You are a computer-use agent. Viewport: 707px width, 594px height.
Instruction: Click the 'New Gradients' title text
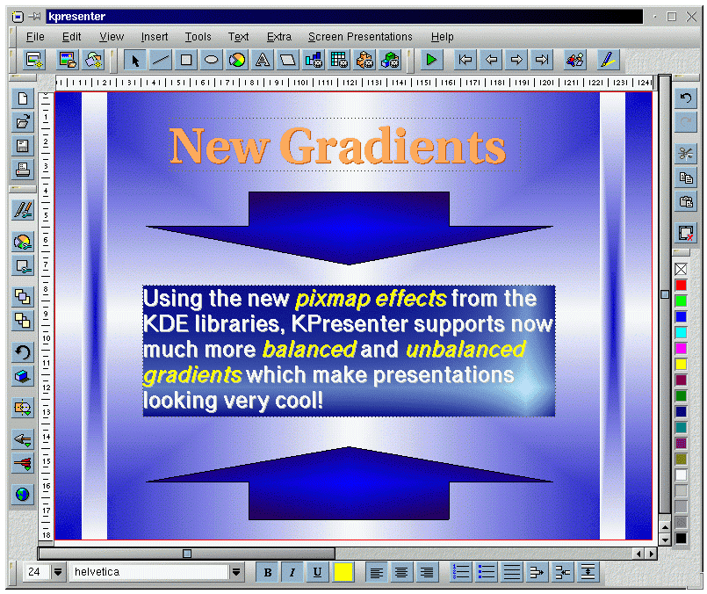(338, 146)
